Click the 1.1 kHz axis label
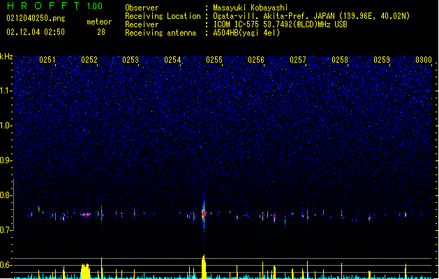 pos(5,91)
